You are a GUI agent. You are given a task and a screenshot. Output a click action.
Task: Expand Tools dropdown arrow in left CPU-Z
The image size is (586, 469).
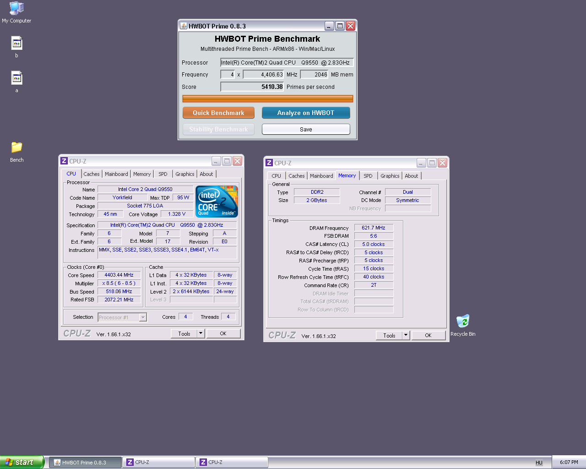201,334
